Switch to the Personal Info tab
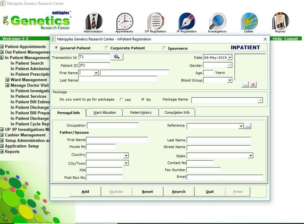 click(x=69, y=113)
